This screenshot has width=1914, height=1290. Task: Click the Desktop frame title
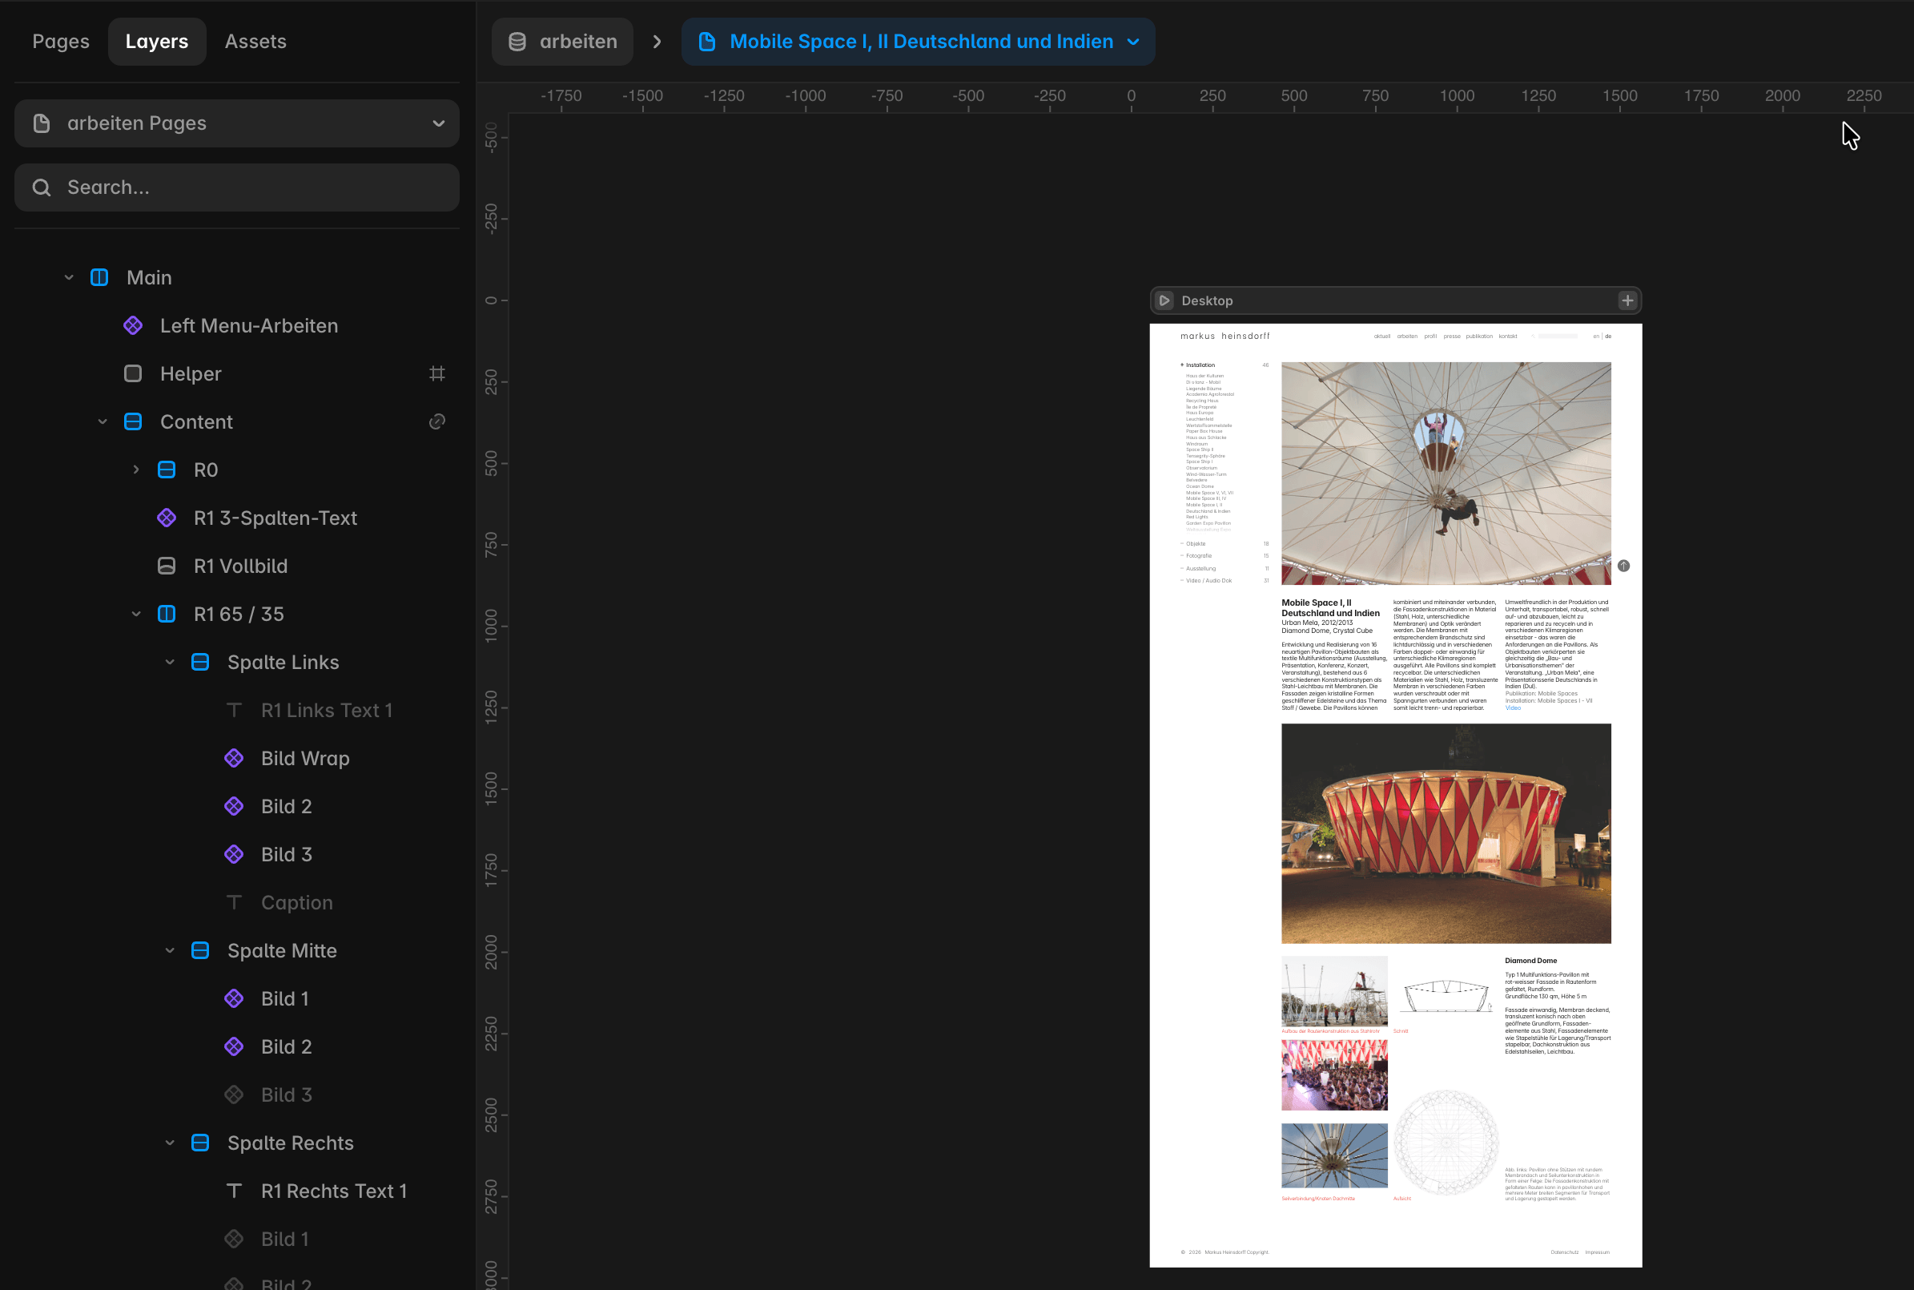1207,301
